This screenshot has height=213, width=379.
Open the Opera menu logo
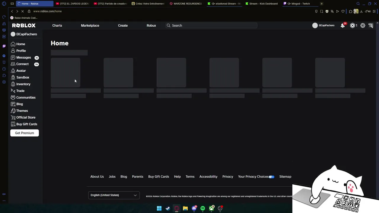(4, 4)
